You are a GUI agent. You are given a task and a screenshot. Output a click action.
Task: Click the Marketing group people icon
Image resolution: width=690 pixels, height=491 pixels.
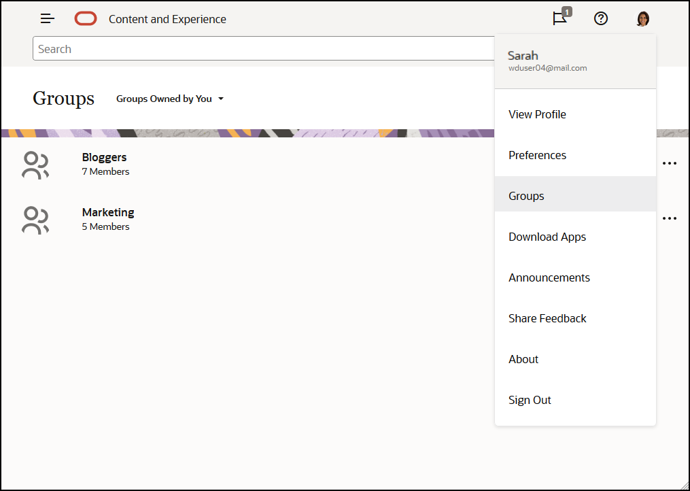click(35, 220)
